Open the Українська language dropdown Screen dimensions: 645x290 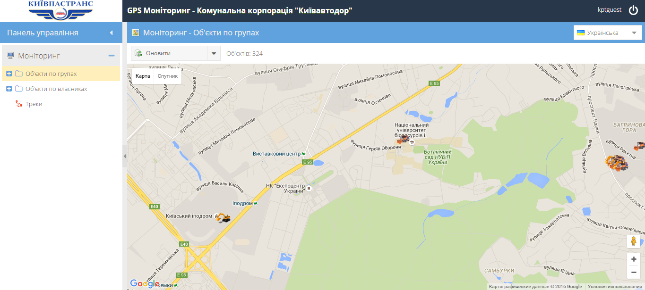coord(608,33)
